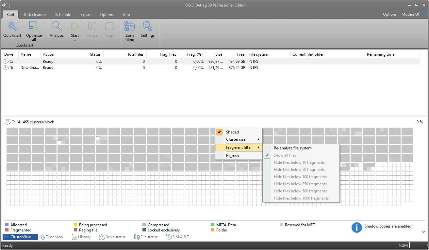Screen dimensions: 429x250
Task: Click the Fragmented red legend swatch
Action: click(7, 230)
